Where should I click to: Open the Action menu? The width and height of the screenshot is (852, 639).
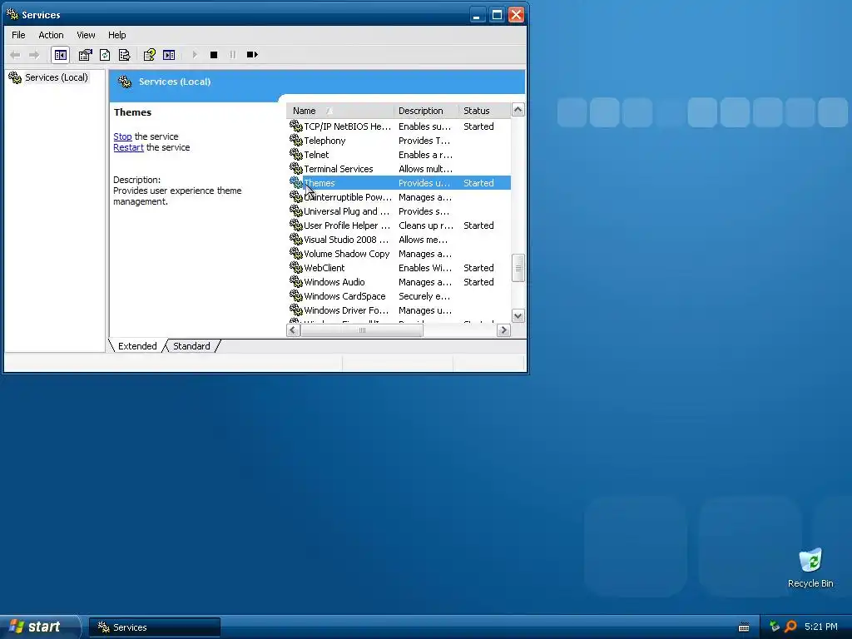[x=51, y=35]
